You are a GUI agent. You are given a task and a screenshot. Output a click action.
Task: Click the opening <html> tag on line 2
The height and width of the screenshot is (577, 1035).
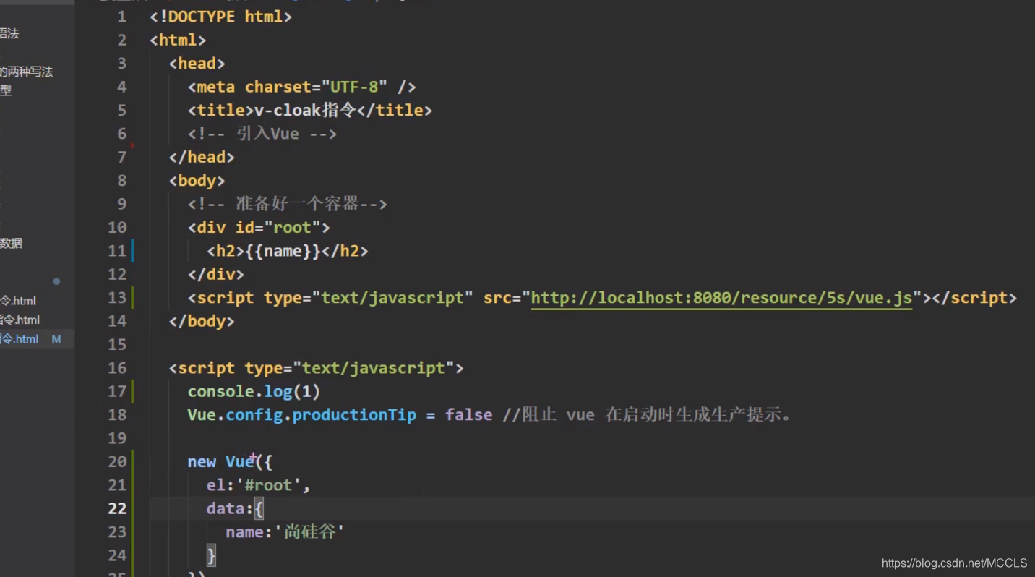point(178,40)
